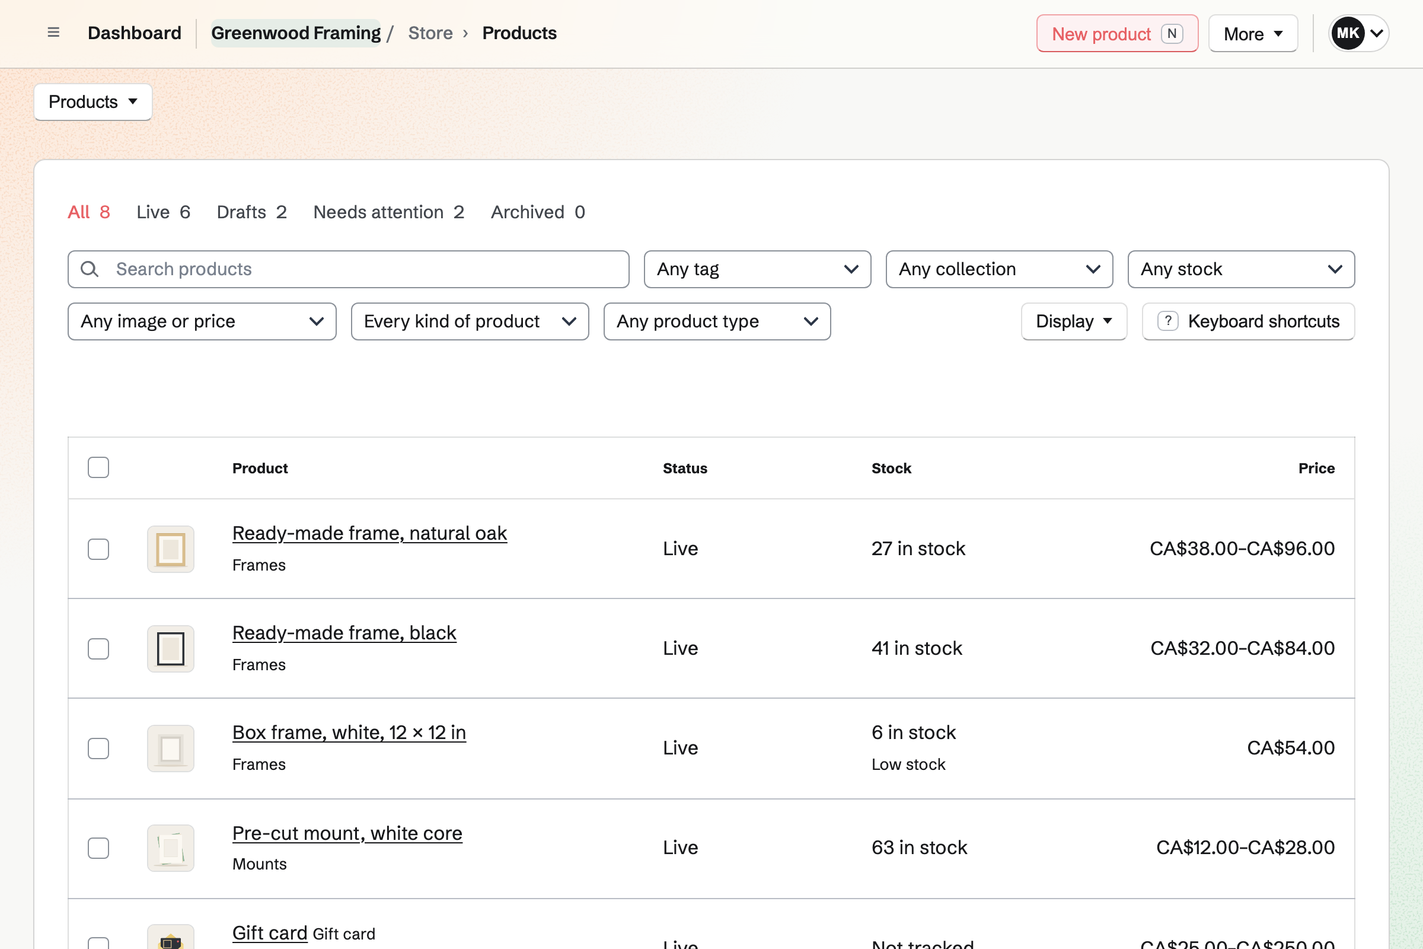The image size is (1423, 949).
Task: Open Gift card product thumbnail
Action: [x=171, y=938]
